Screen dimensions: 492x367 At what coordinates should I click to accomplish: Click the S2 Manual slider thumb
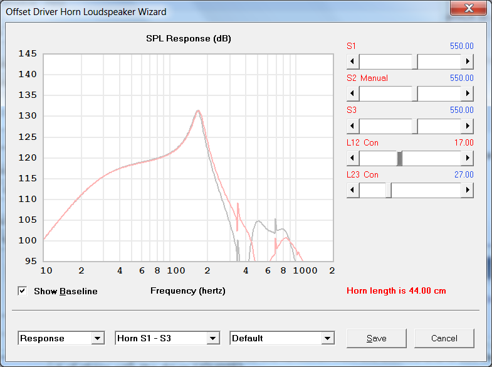coord(415,93)
